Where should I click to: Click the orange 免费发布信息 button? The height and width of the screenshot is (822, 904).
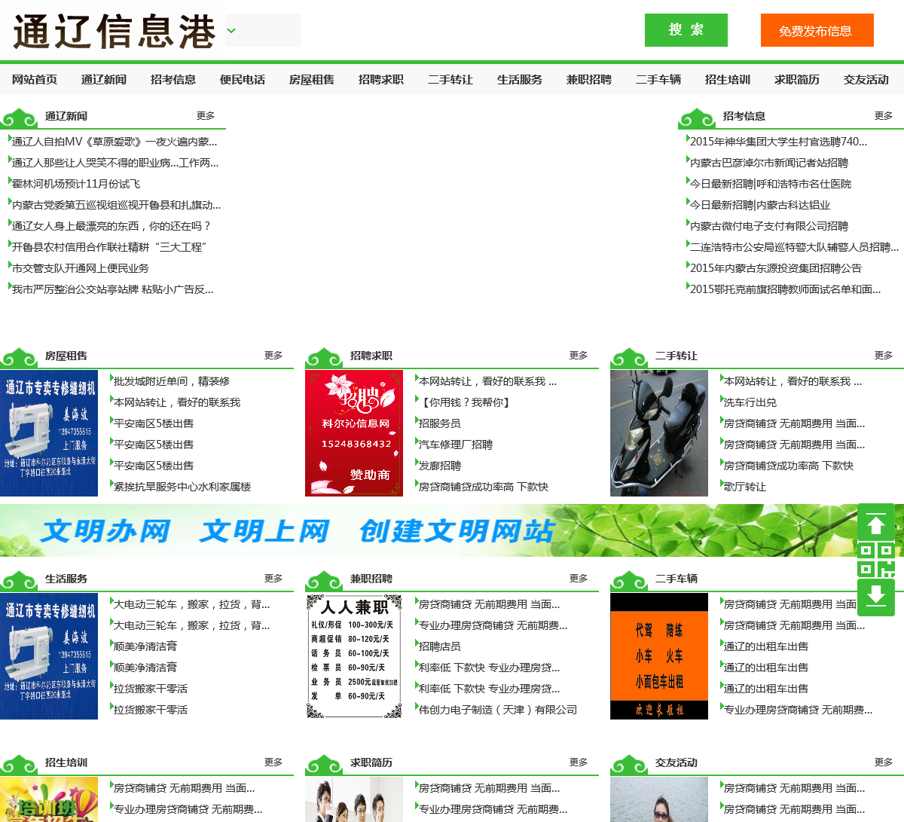(817, 30)
